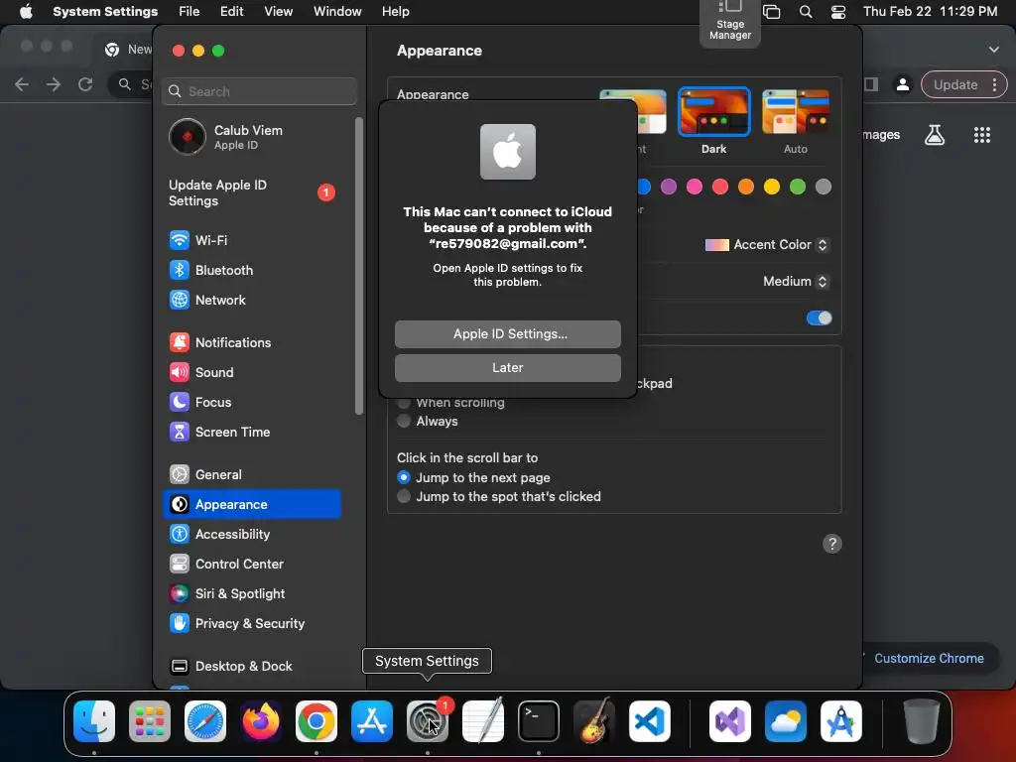
Task: Open the Accent Color highlight dropdown
Action: tap(767, 245)
